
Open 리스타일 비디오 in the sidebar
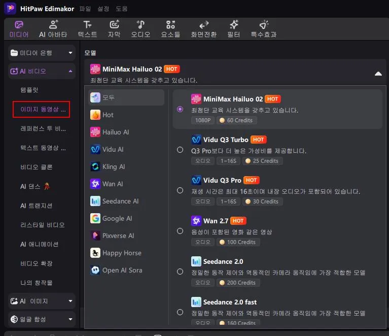(x=43, y=225)
